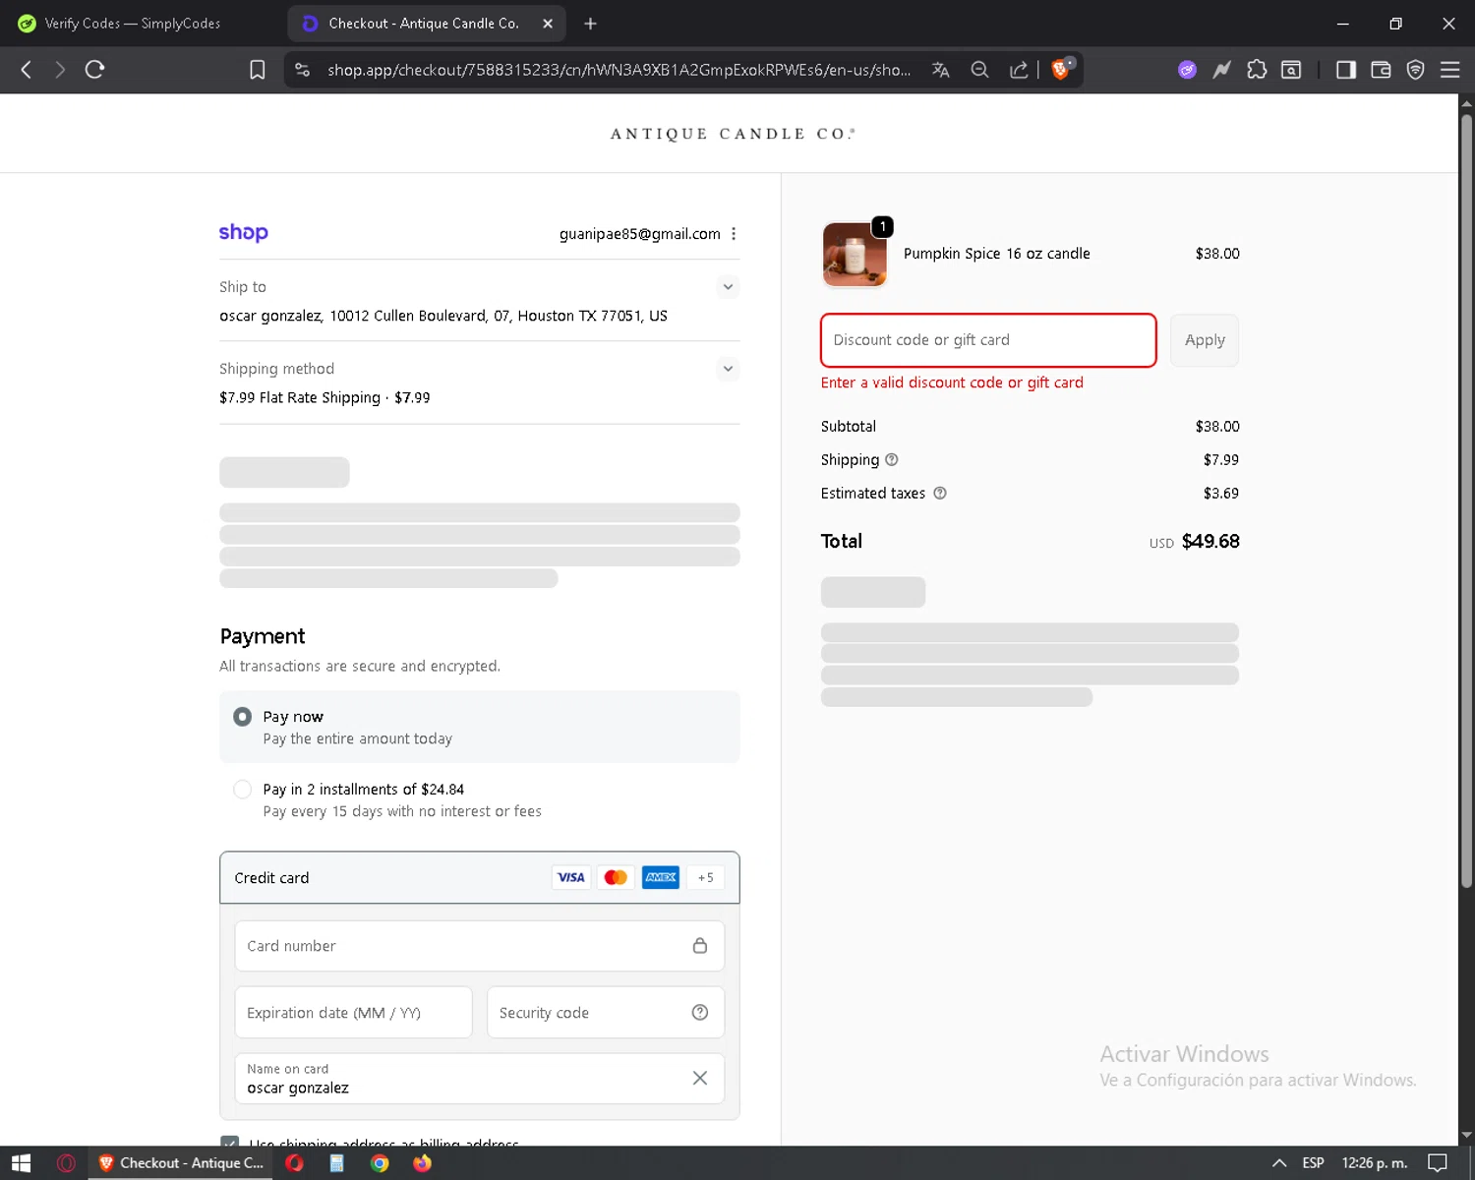Show more card brands via +5 badge
1475x1180 pixels.
(706, 878)
